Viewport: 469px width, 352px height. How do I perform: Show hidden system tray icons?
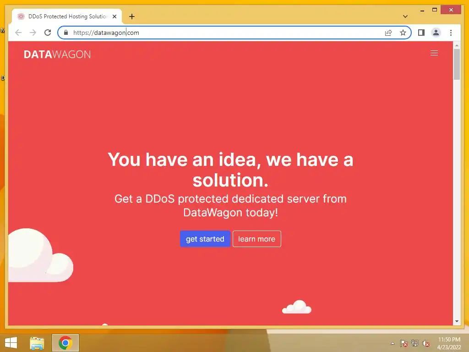[x=393, y=343]
